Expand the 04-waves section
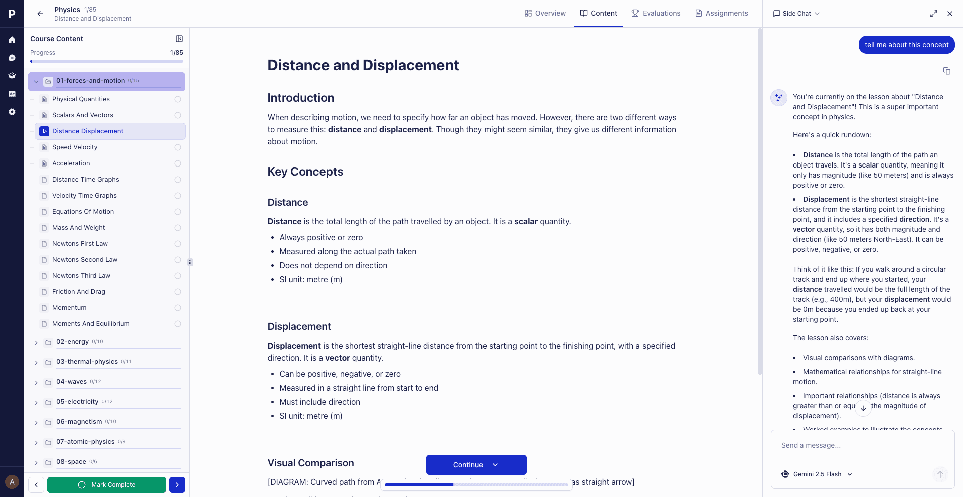Screen dimensions: 963x497 coord(36,382)
